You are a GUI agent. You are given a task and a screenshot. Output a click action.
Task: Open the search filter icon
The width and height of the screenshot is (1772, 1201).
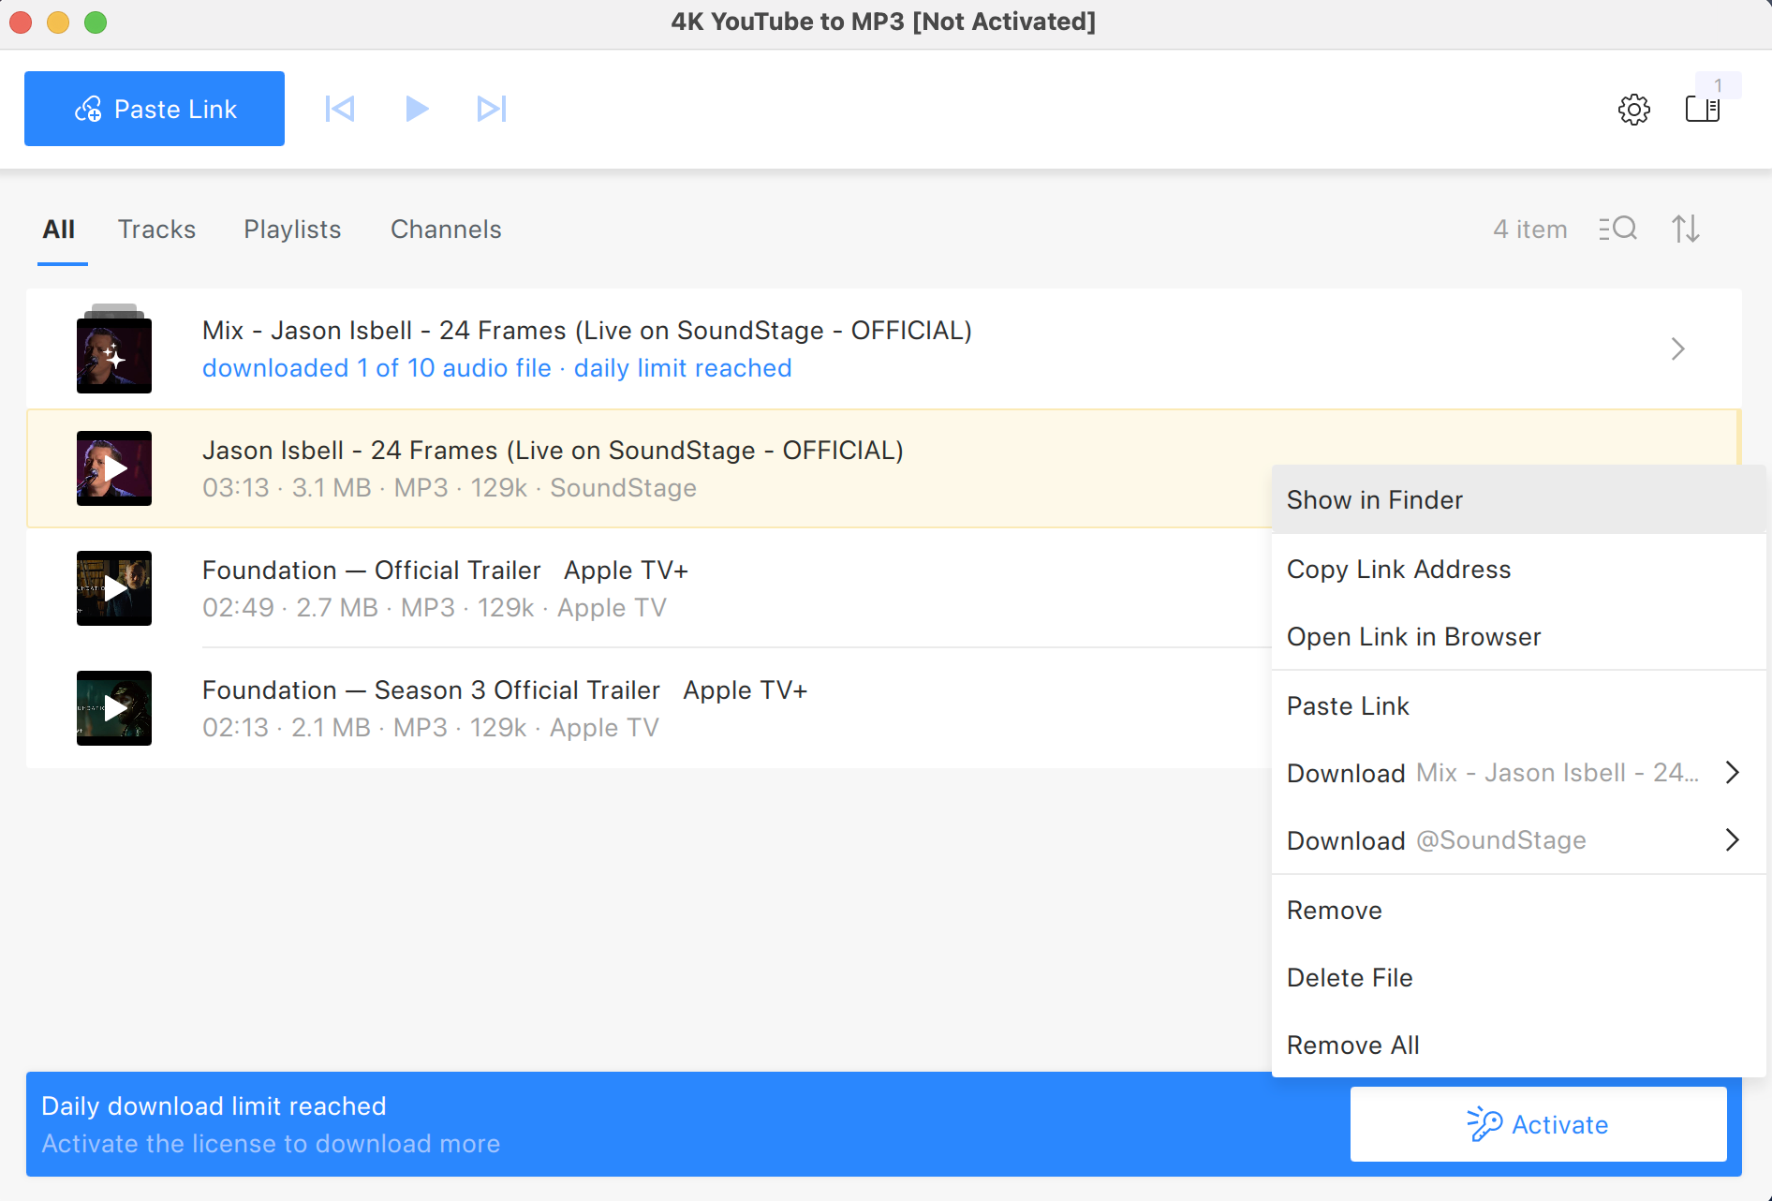1617,229
